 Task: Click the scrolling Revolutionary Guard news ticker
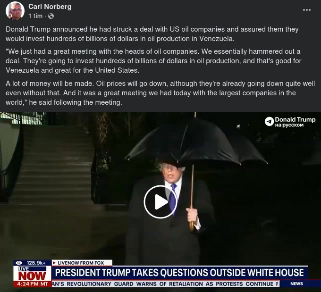click(165, 284)
